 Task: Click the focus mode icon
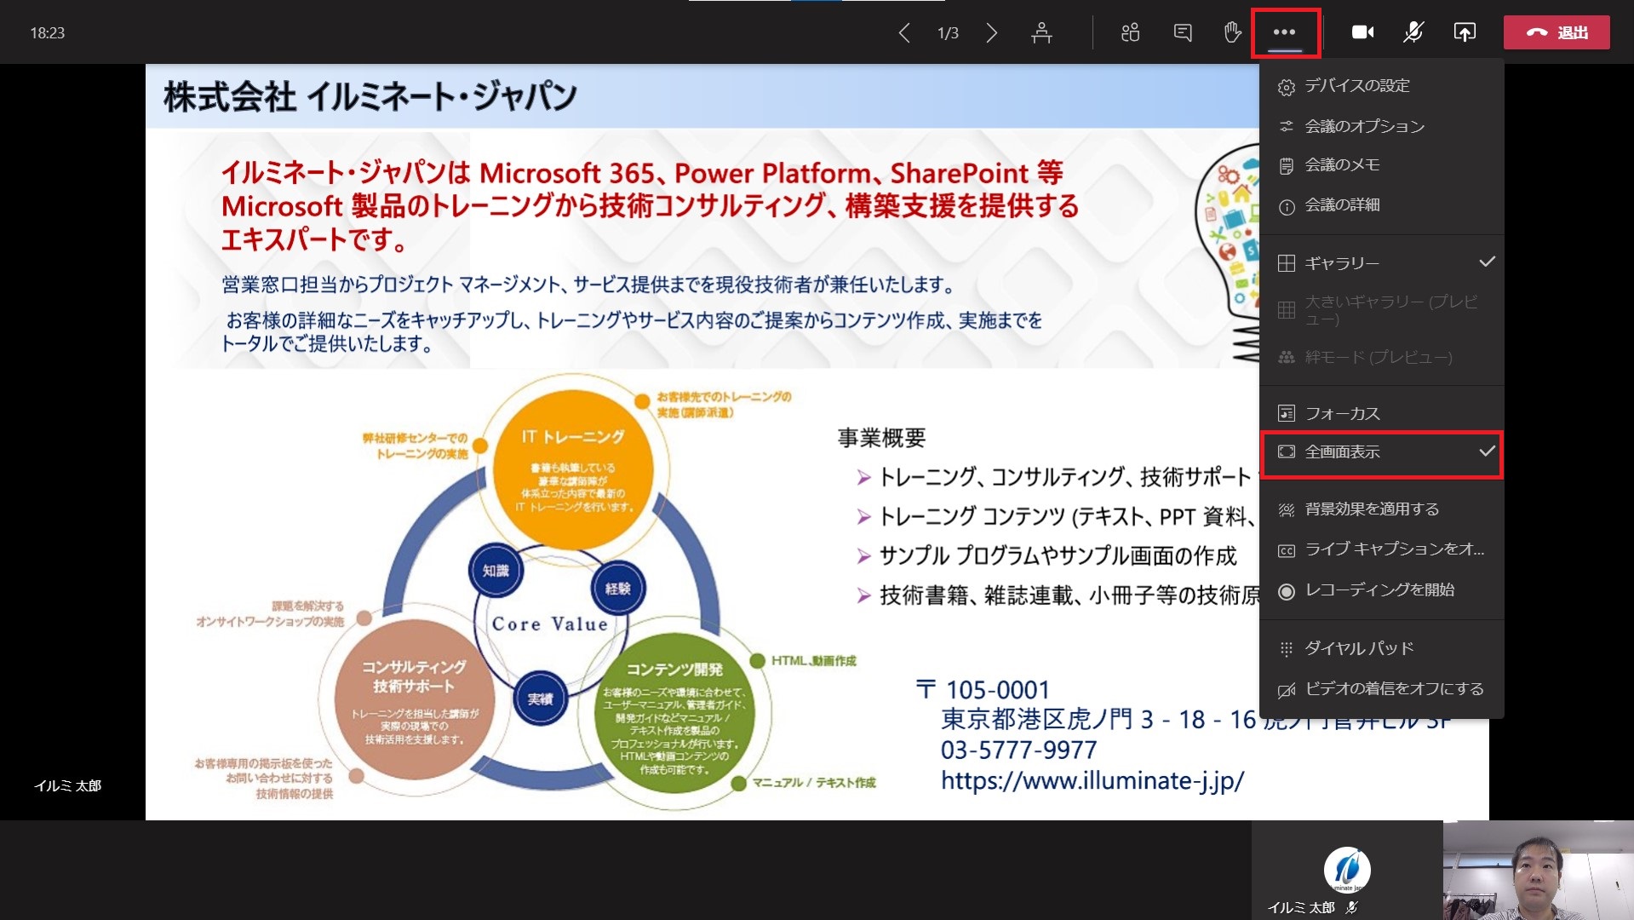[1287, 414]
